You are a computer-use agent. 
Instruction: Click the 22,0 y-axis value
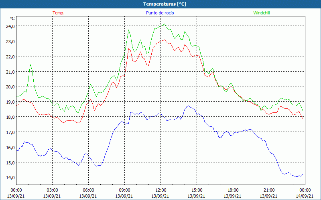tap(10, 56)
